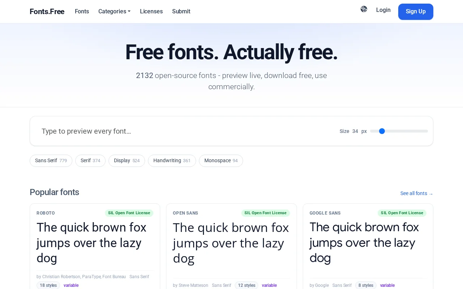Go to Fonts.Free home logo

point(47,12)
